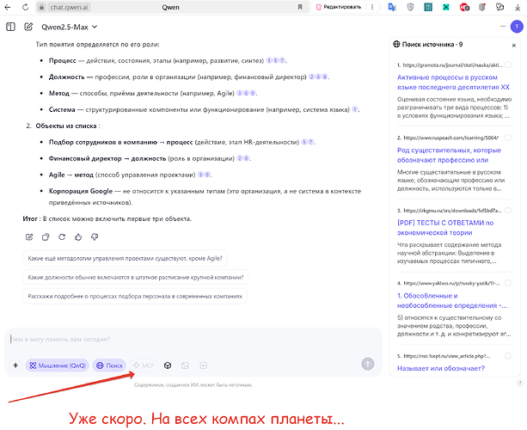This screenshot has height=430, width=527.
Task: Click the source URL https://gramota.ru/journal
Action: [x=453, y=65]
